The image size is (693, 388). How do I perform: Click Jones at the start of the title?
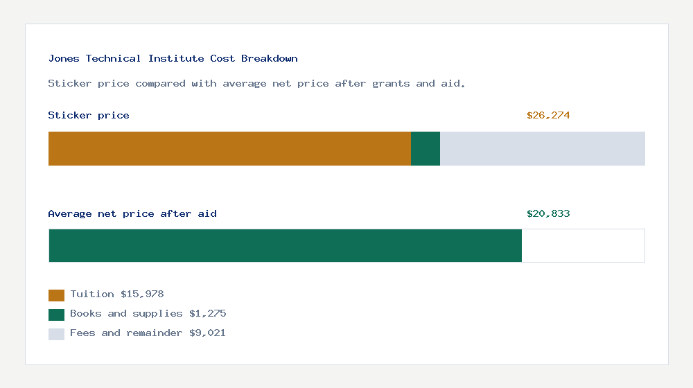(64, 59)
